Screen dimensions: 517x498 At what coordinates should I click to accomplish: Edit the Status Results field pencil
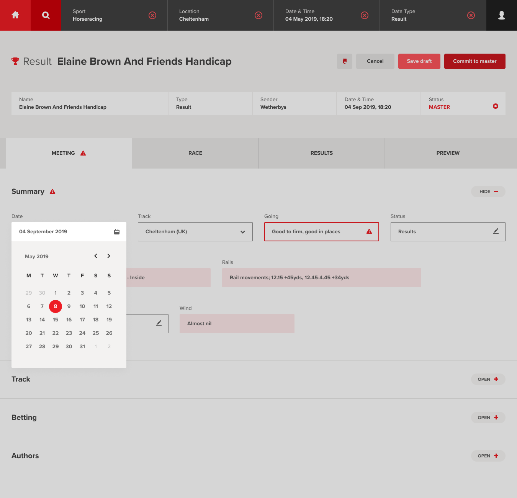point(496,231)
